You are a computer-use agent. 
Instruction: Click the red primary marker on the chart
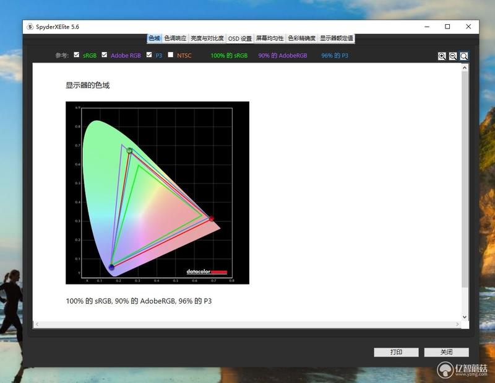point(211,218)
